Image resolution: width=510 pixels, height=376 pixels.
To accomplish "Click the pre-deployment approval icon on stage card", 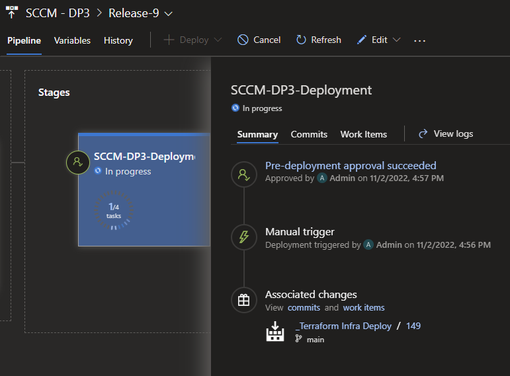I will click(x=78, y=162).
